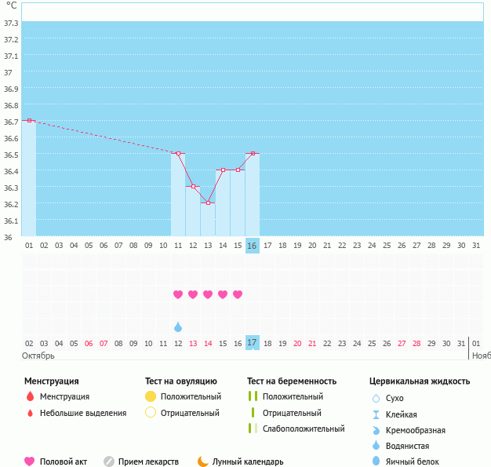Click the Слабоположительный pregnancy test label

tap(304, 429)
